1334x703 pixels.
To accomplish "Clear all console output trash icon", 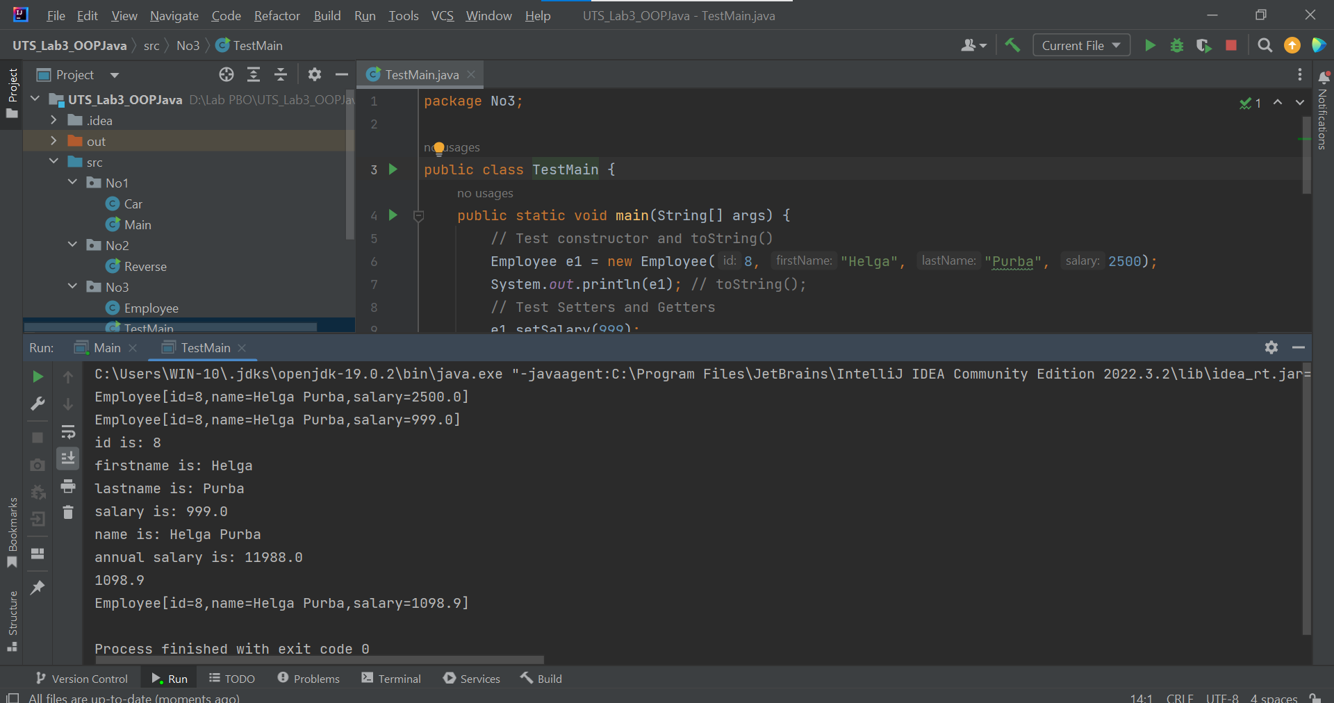I will [x=68, y=513].
